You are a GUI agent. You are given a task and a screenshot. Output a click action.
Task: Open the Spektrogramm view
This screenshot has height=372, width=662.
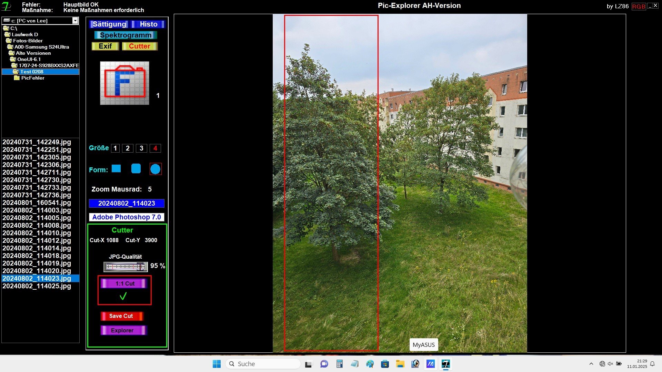[126, 35]
